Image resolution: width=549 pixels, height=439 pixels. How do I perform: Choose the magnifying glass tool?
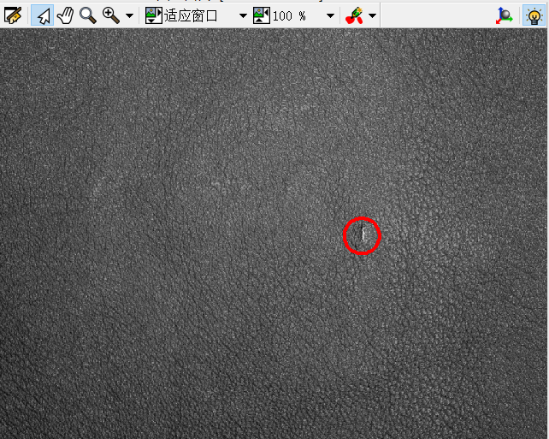[x=88, y=15]
